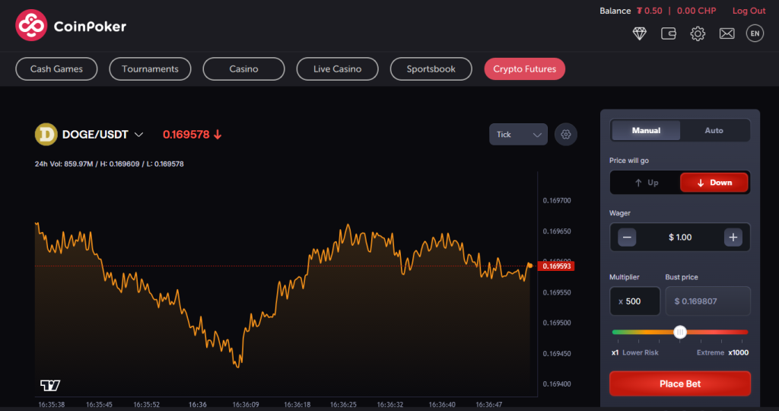Click the x1000 Extreme slider label
Viewport: 779px width, 411px height.
click(x=723, y=352)
